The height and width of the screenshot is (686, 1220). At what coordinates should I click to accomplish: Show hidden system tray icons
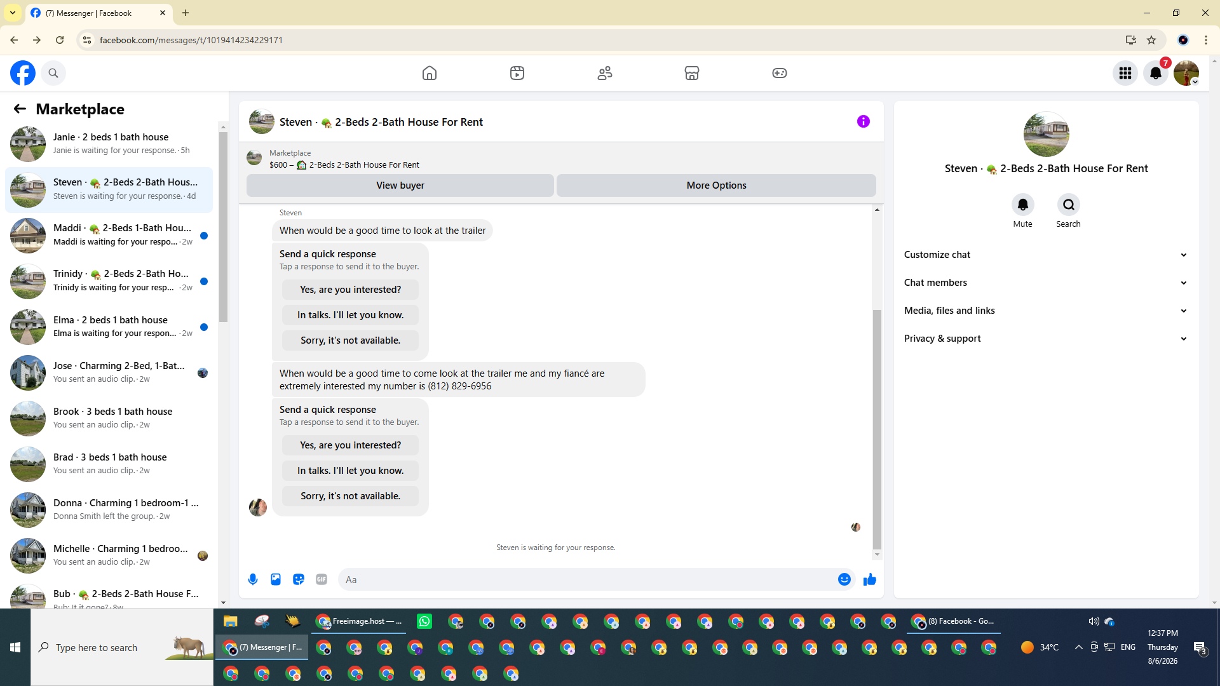pos(1079,647)
